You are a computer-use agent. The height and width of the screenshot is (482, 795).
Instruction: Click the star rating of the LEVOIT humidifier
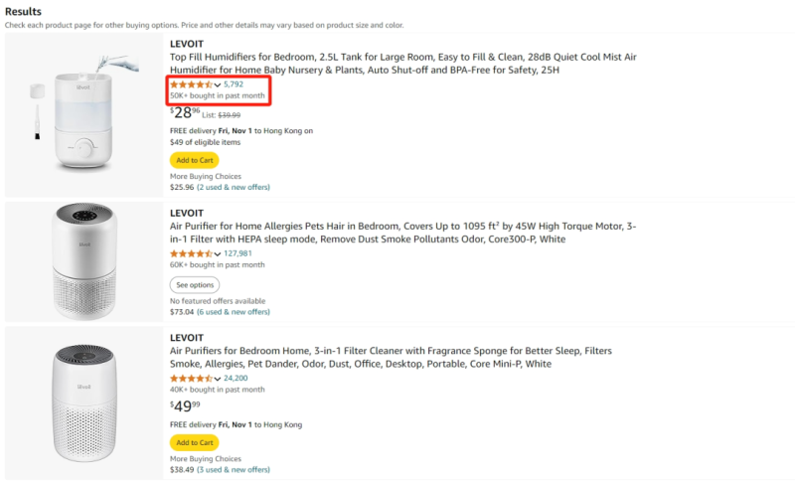[x=191, y=85]
